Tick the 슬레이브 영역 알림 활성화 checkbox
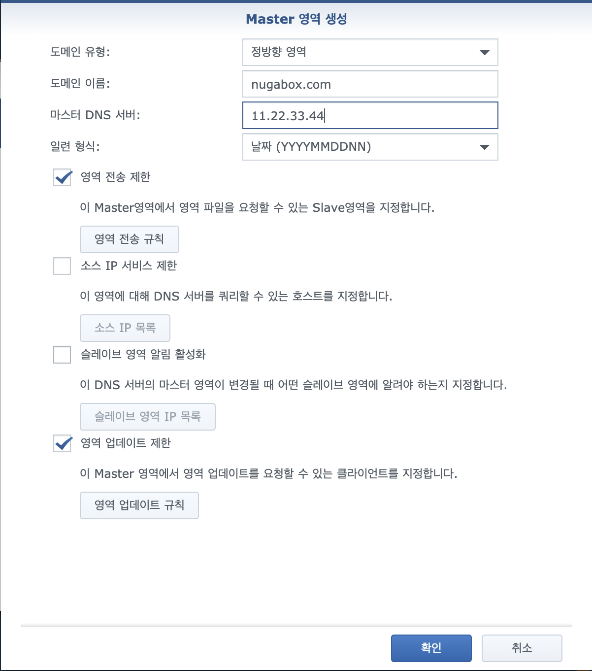 (x=62, y=355)
